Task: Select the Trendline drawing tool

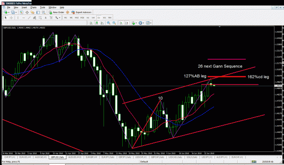Action: coord(29,18)
